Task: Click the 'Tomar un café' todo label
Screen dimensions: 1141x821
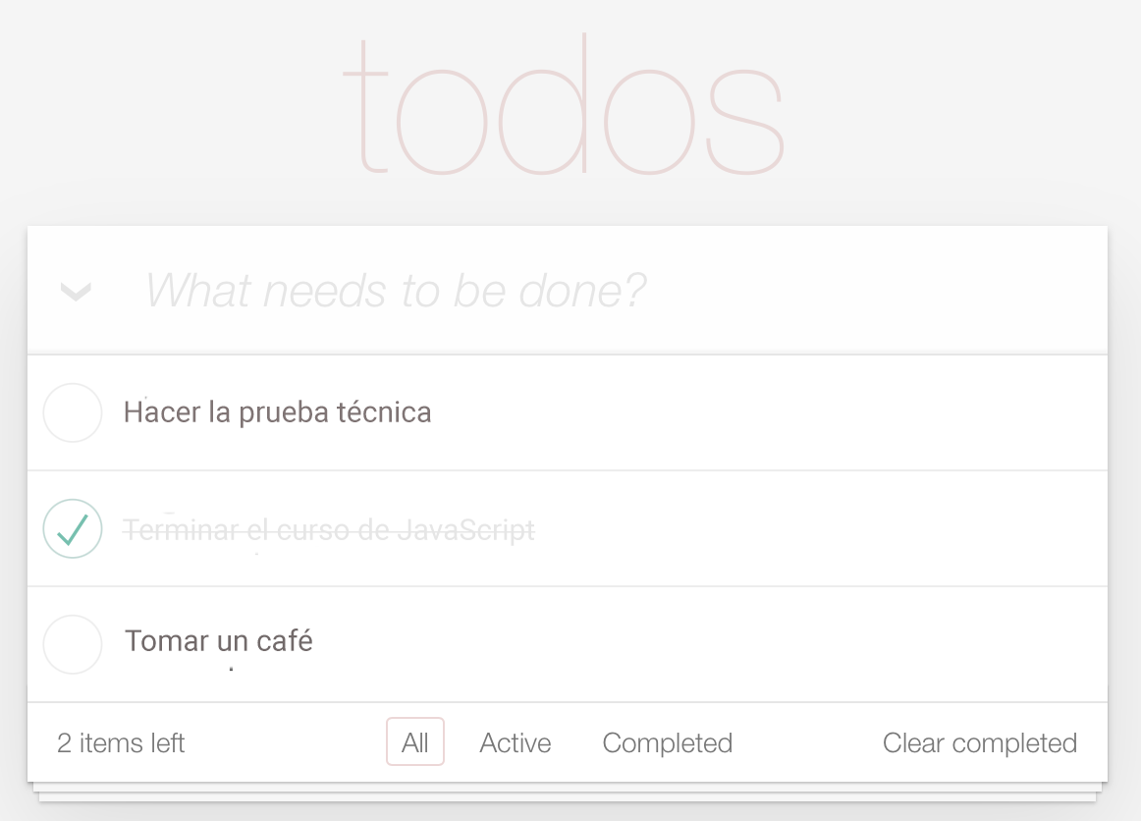Action: coord(218,641)
